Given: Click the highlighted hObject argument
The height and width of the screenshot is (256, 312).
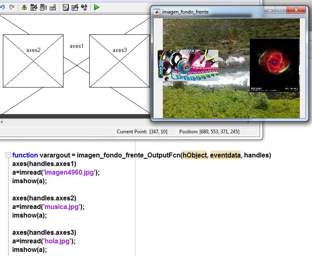Looking at the screenshot, I should tap(194, 155).
